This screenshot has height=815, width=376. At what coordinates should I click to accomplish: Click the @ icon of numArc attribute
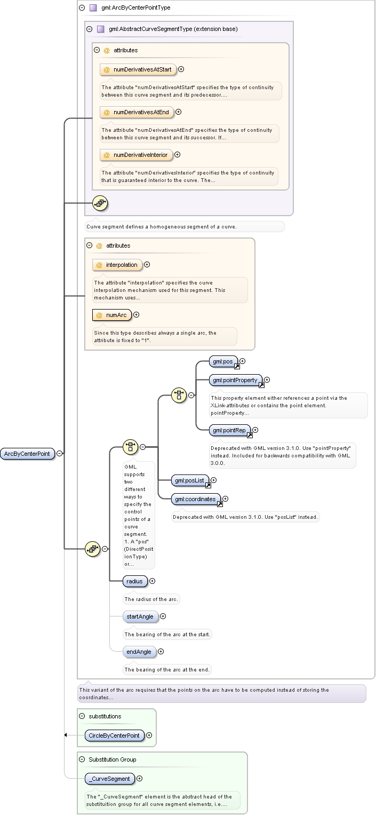tap(99, 315)
